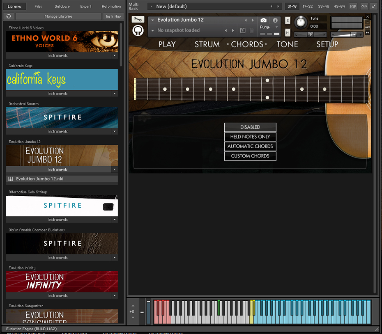Open the STRUM page of the instrument
Screen dimensions: 382x334
coord(207,44)
